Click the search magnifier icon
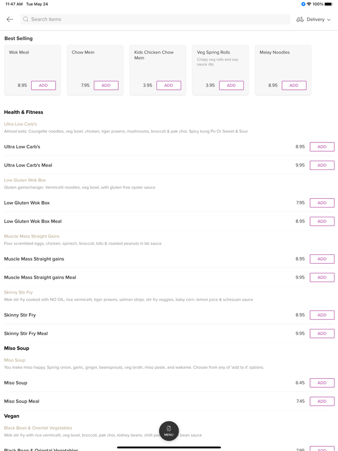 pyautogui.click(x=26, y=19)
